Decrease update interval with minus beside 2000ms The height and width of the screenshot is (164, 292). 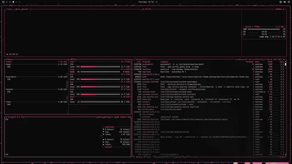pyautogui.click(x=274, y=9)
